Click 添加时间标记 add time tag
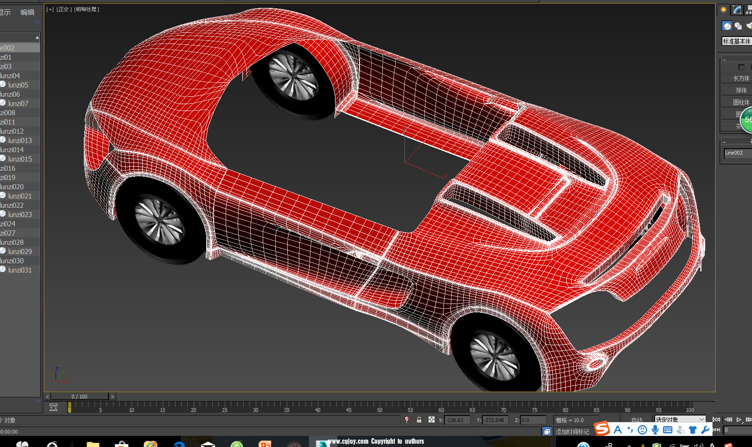752x447 pixels. click(572, 432)
